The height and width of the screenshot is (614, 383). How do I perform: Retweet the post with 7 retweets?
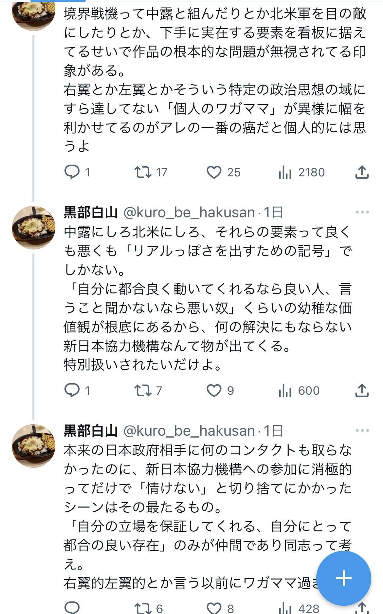143,390
